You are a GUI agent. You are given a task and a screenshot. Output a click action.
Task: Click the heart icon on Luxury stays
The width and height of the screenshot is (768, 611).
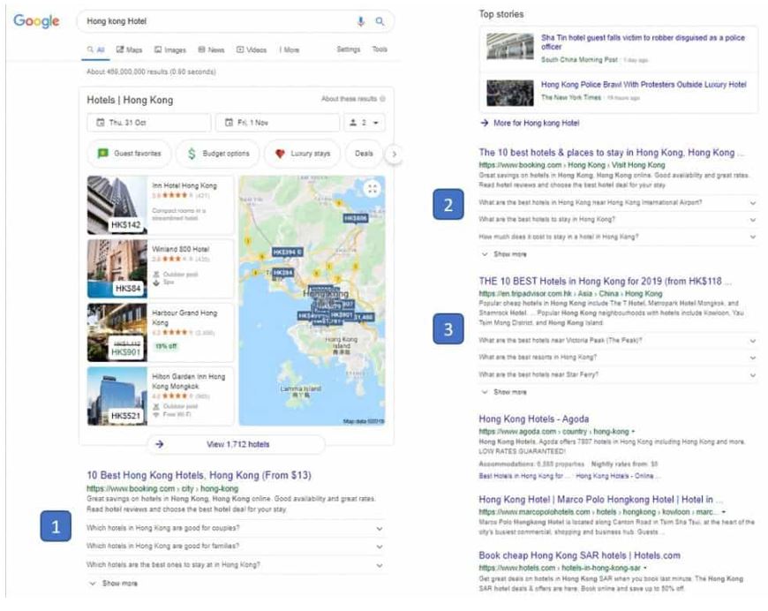click(x=281, y=153)
